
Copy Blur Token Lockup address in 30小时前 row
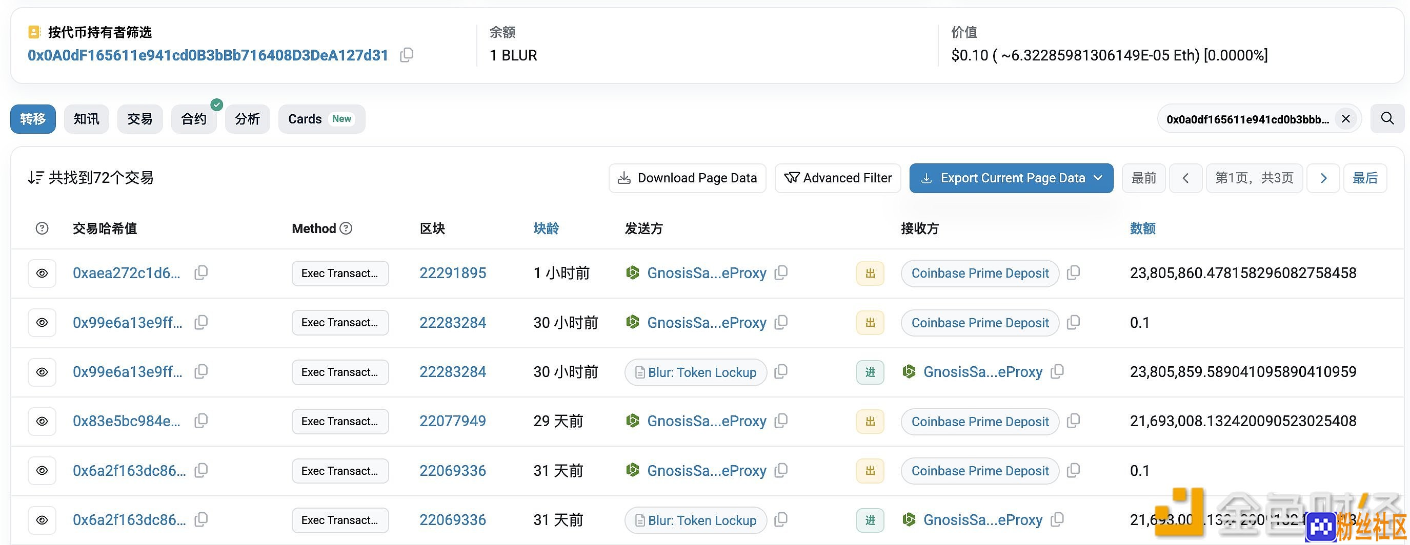coord(781,372)
